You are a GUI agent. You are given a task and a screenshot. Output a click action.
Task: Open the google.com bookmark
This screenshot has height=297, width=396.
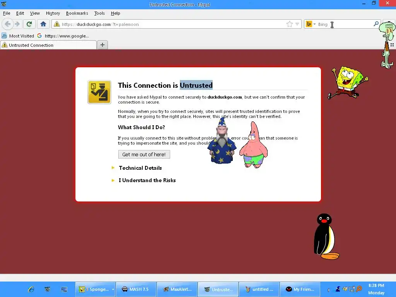[x=63, y=36]
